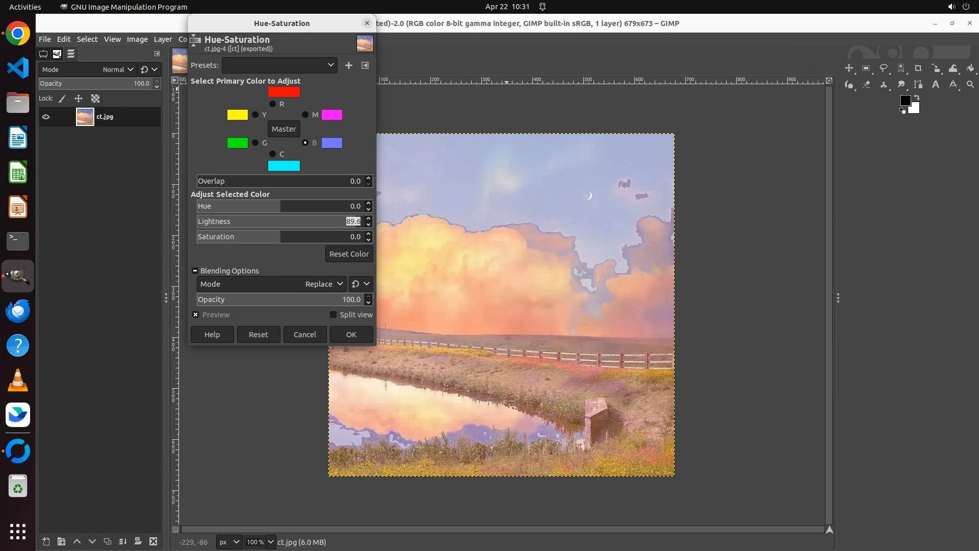Hide the ct.jpg layer via eye icon
Viewport: 979px width, 551px height.
(46, 117)
